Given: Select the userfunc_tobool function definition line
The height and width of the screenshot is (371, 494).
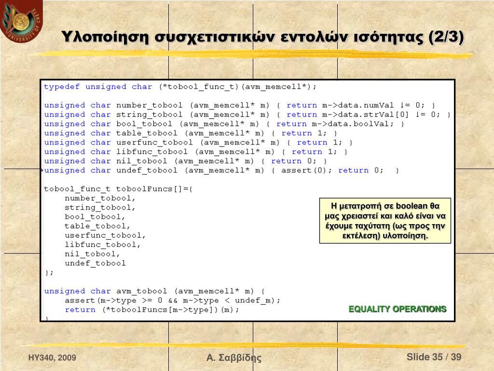Looking at the screenshot, I should coord(198,143).
